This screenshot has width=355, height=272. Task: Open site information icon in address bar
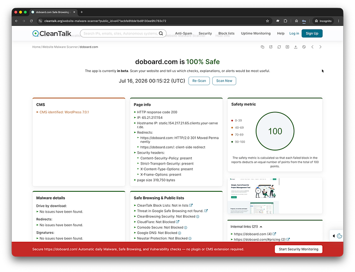[x=40, y=21]
